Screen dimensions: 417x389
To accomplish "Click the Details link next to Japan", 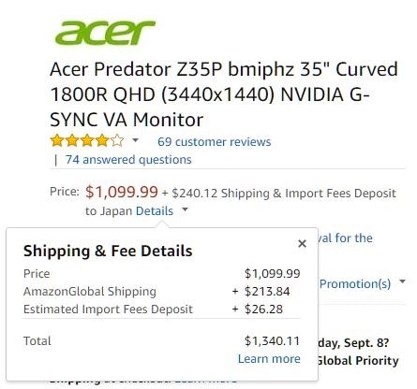I will point(155,211).
